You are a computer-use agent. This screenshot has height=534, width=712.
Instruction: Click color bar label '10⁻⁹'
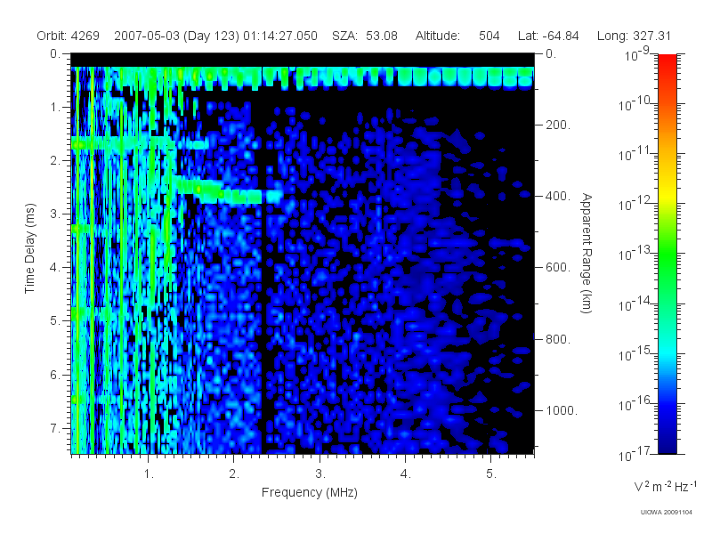[x=637, y=53]
